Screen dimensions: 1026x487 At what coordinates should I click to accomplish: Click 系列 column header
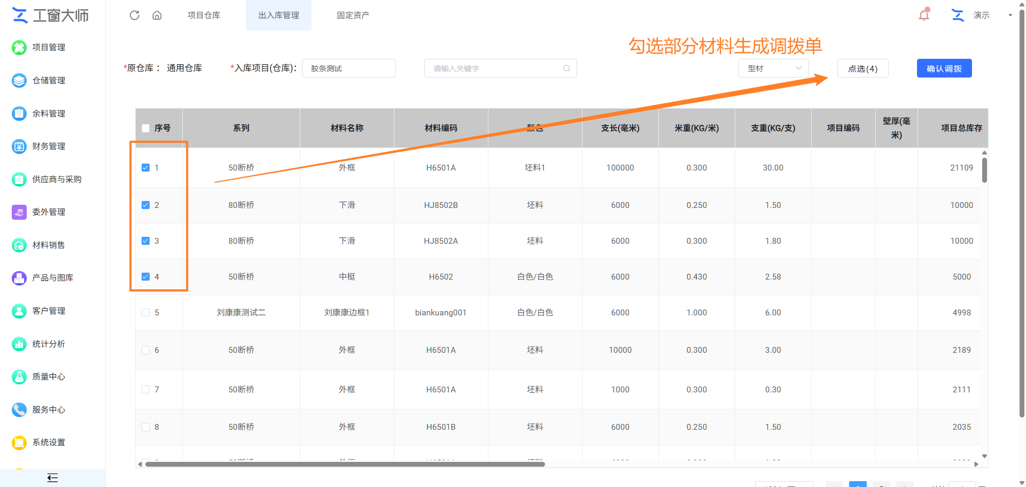click(x=241, y=128)
